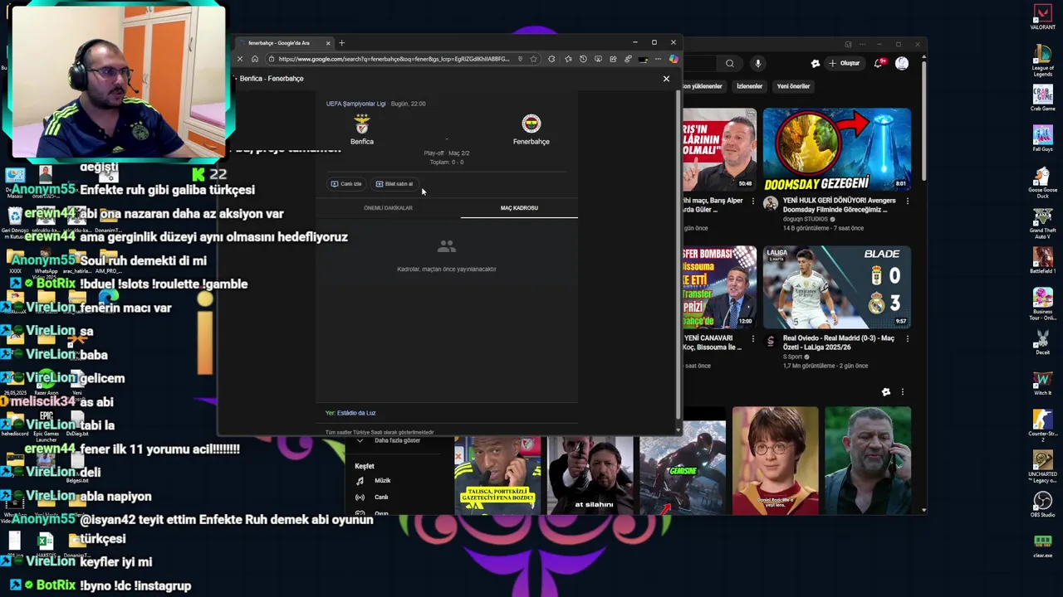
Task: Open Müzik in YouTube Keşfet sidebar
Action: 382,481
